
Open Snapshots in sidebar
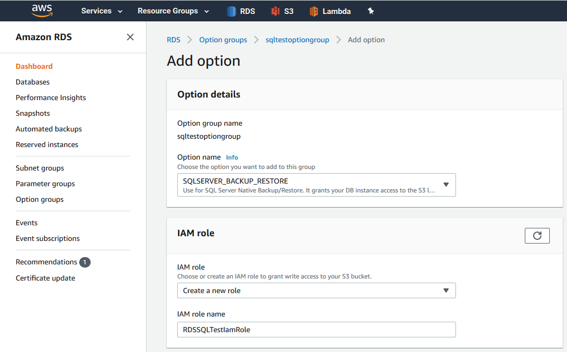click(33, 113)
